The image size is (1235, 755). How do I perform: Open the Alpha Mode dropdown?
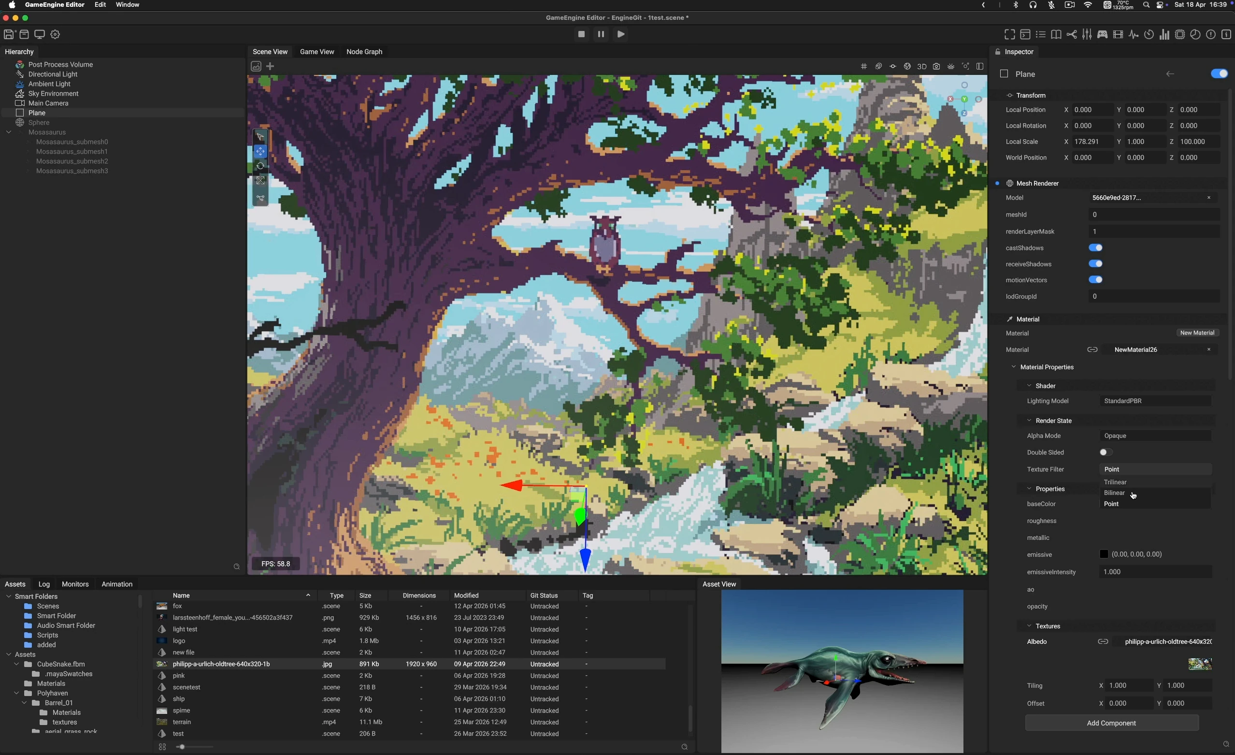pos(1155,436)
